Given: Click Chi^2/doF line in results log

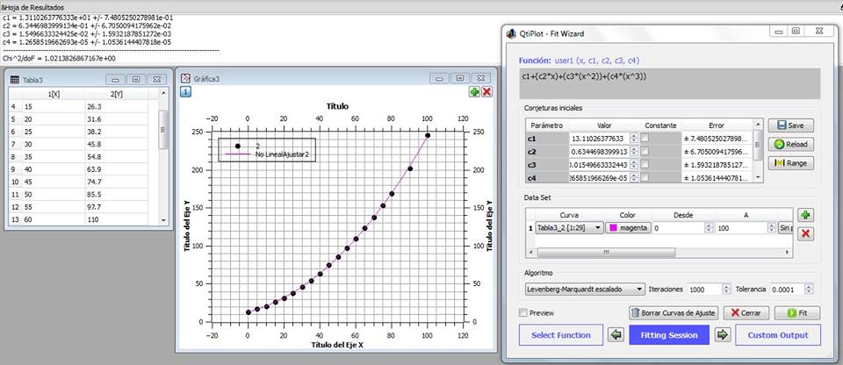Looking at the screenshot, I should tap(59, 58).
